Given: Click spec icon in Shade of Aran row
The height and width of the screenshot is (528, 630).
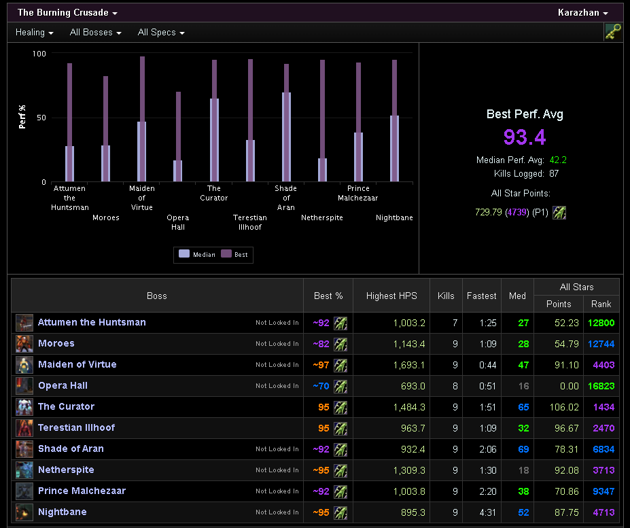Looking at the screenshot, I should tap(340, 449).
